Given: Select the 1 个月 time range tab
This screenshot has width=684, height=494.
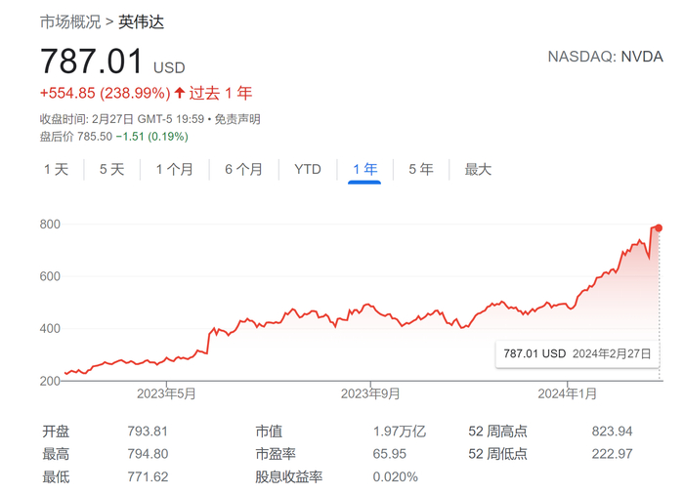Looking at the screenshot, I should coord(175,169).
